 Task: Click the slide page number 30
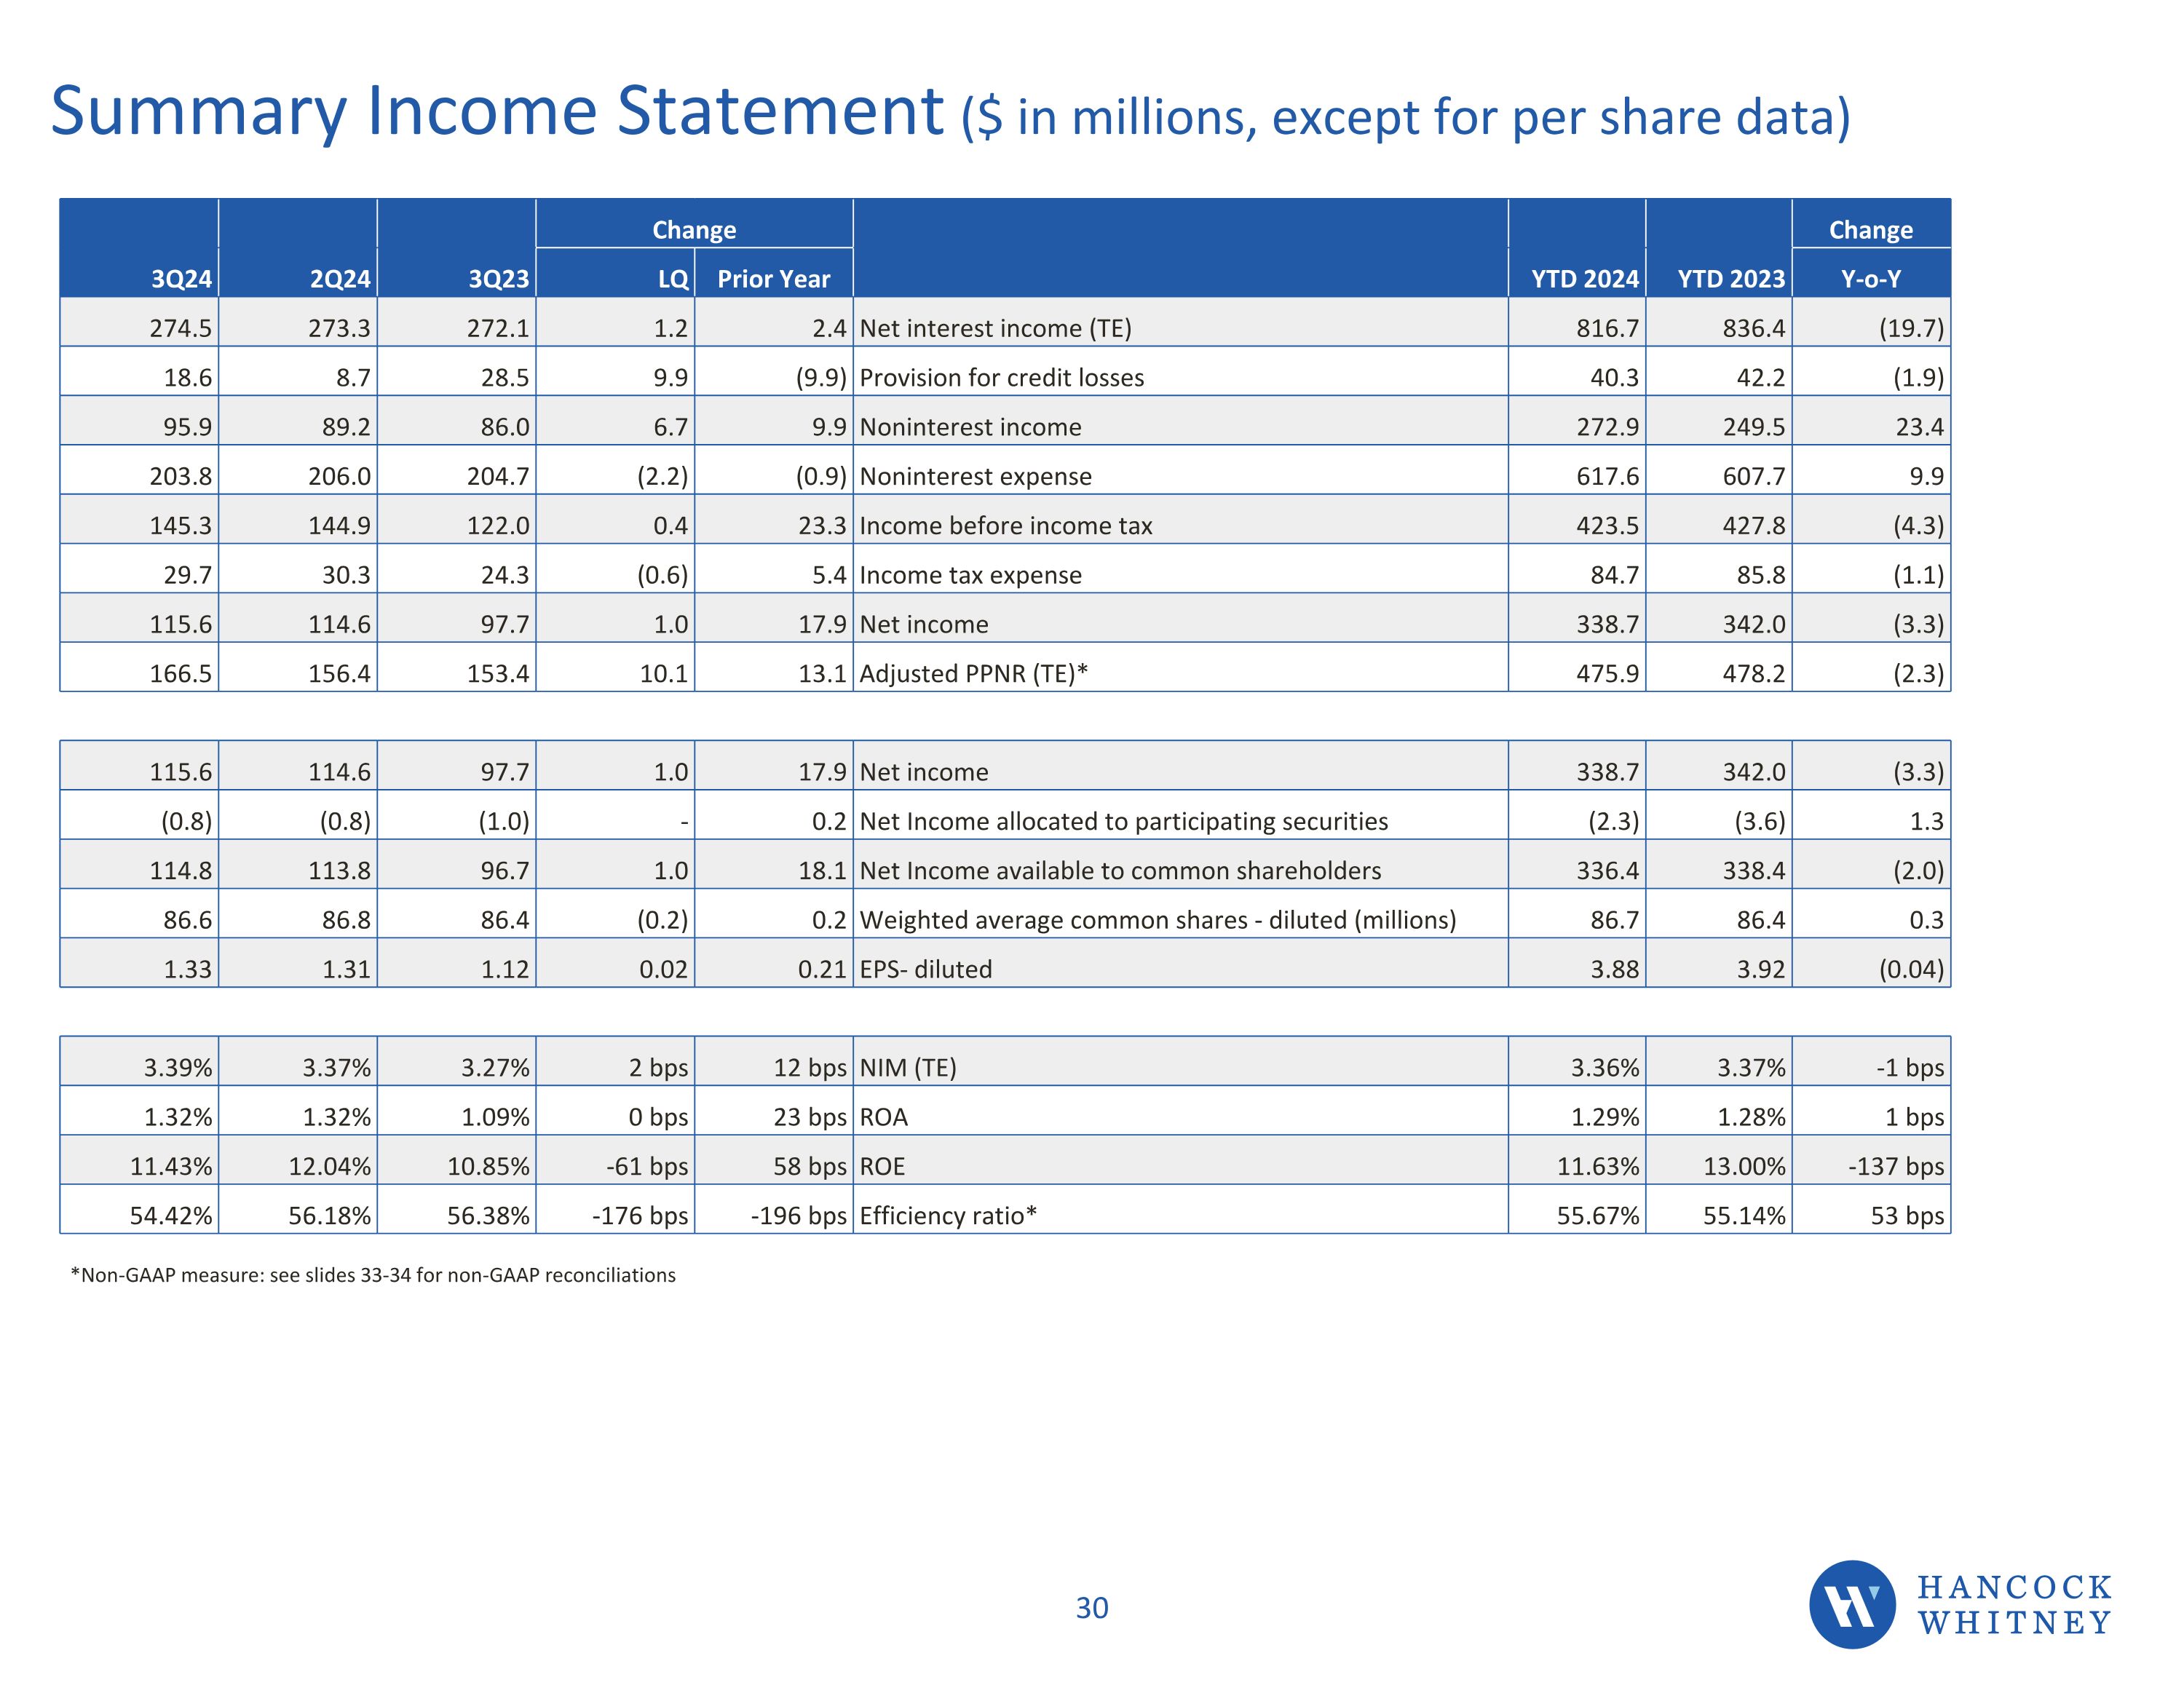[x=1091, y=1608]
